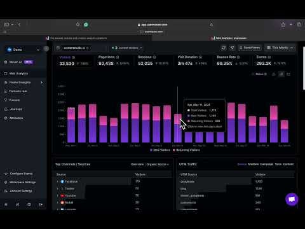Click the announcements megaphone icon
This screenshot has width=305, height=229.
tap(18, 204)
